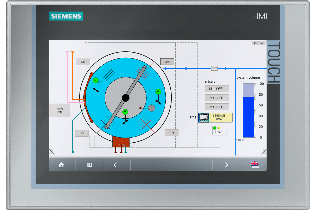Open the Trend view

pyautogui.click(x=220, y=130)
